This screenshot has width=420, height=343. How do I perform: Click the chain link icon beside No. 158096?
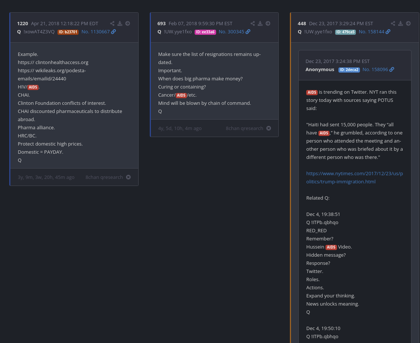click(392, 69)
